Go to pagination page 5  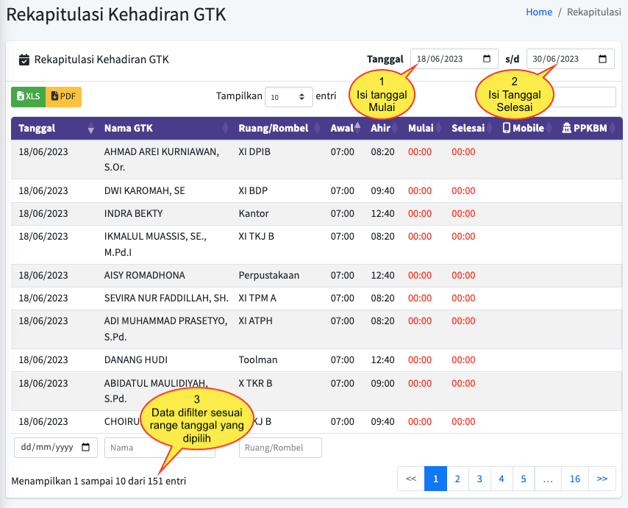click(x=524, y=479)
